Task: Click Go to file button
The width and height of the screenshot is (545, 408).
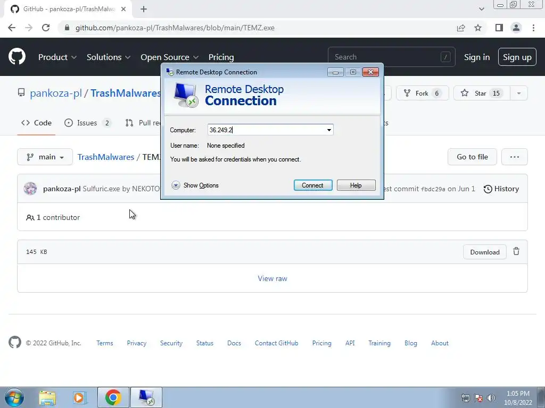Action: click(472, 157)
